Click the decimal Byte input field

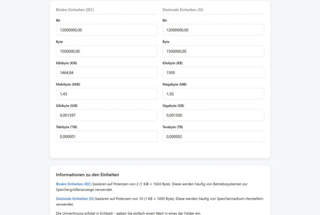click(213, 51)
